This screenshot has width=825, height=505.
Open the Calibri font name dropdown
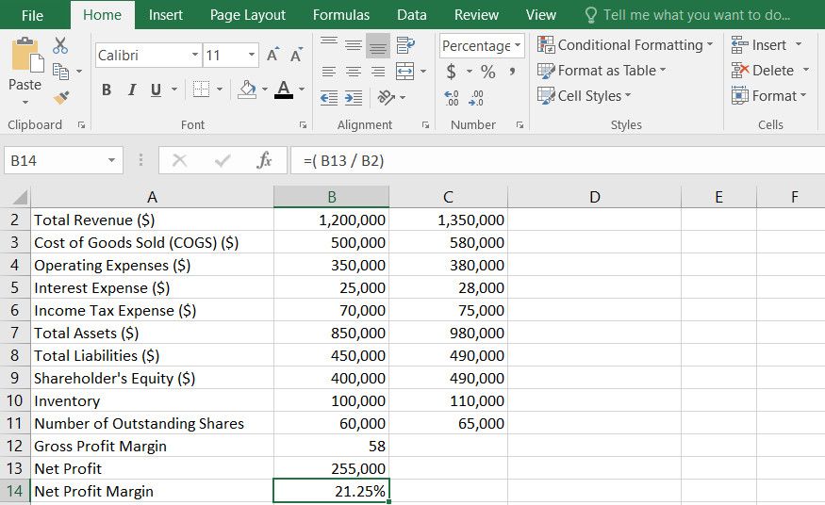pos(194,56)
